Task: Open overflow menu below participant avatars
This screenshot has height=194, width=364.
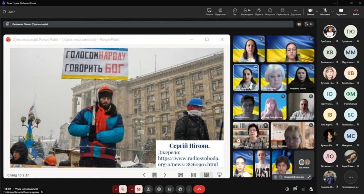Action: 350,177
